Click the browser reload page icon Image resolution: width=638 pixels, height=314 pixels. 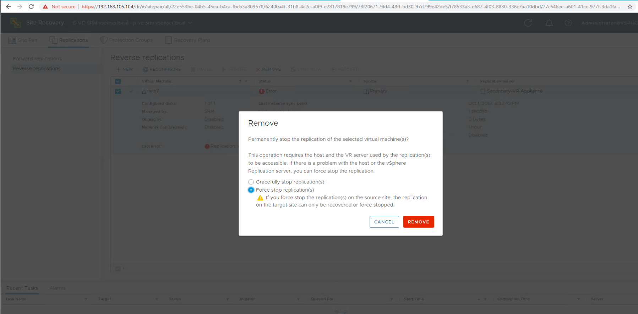tap(31, 6)
